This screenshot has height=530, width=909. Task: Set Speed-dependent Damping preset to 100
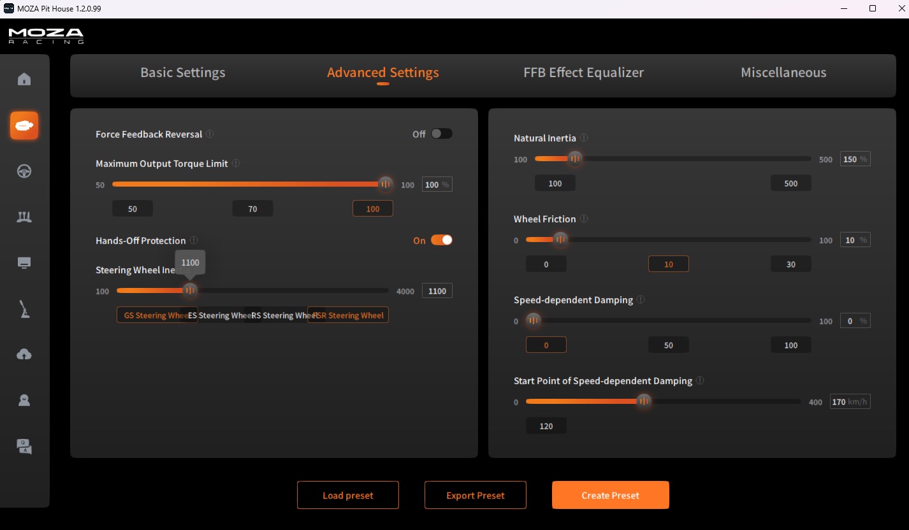click(791, 345)
